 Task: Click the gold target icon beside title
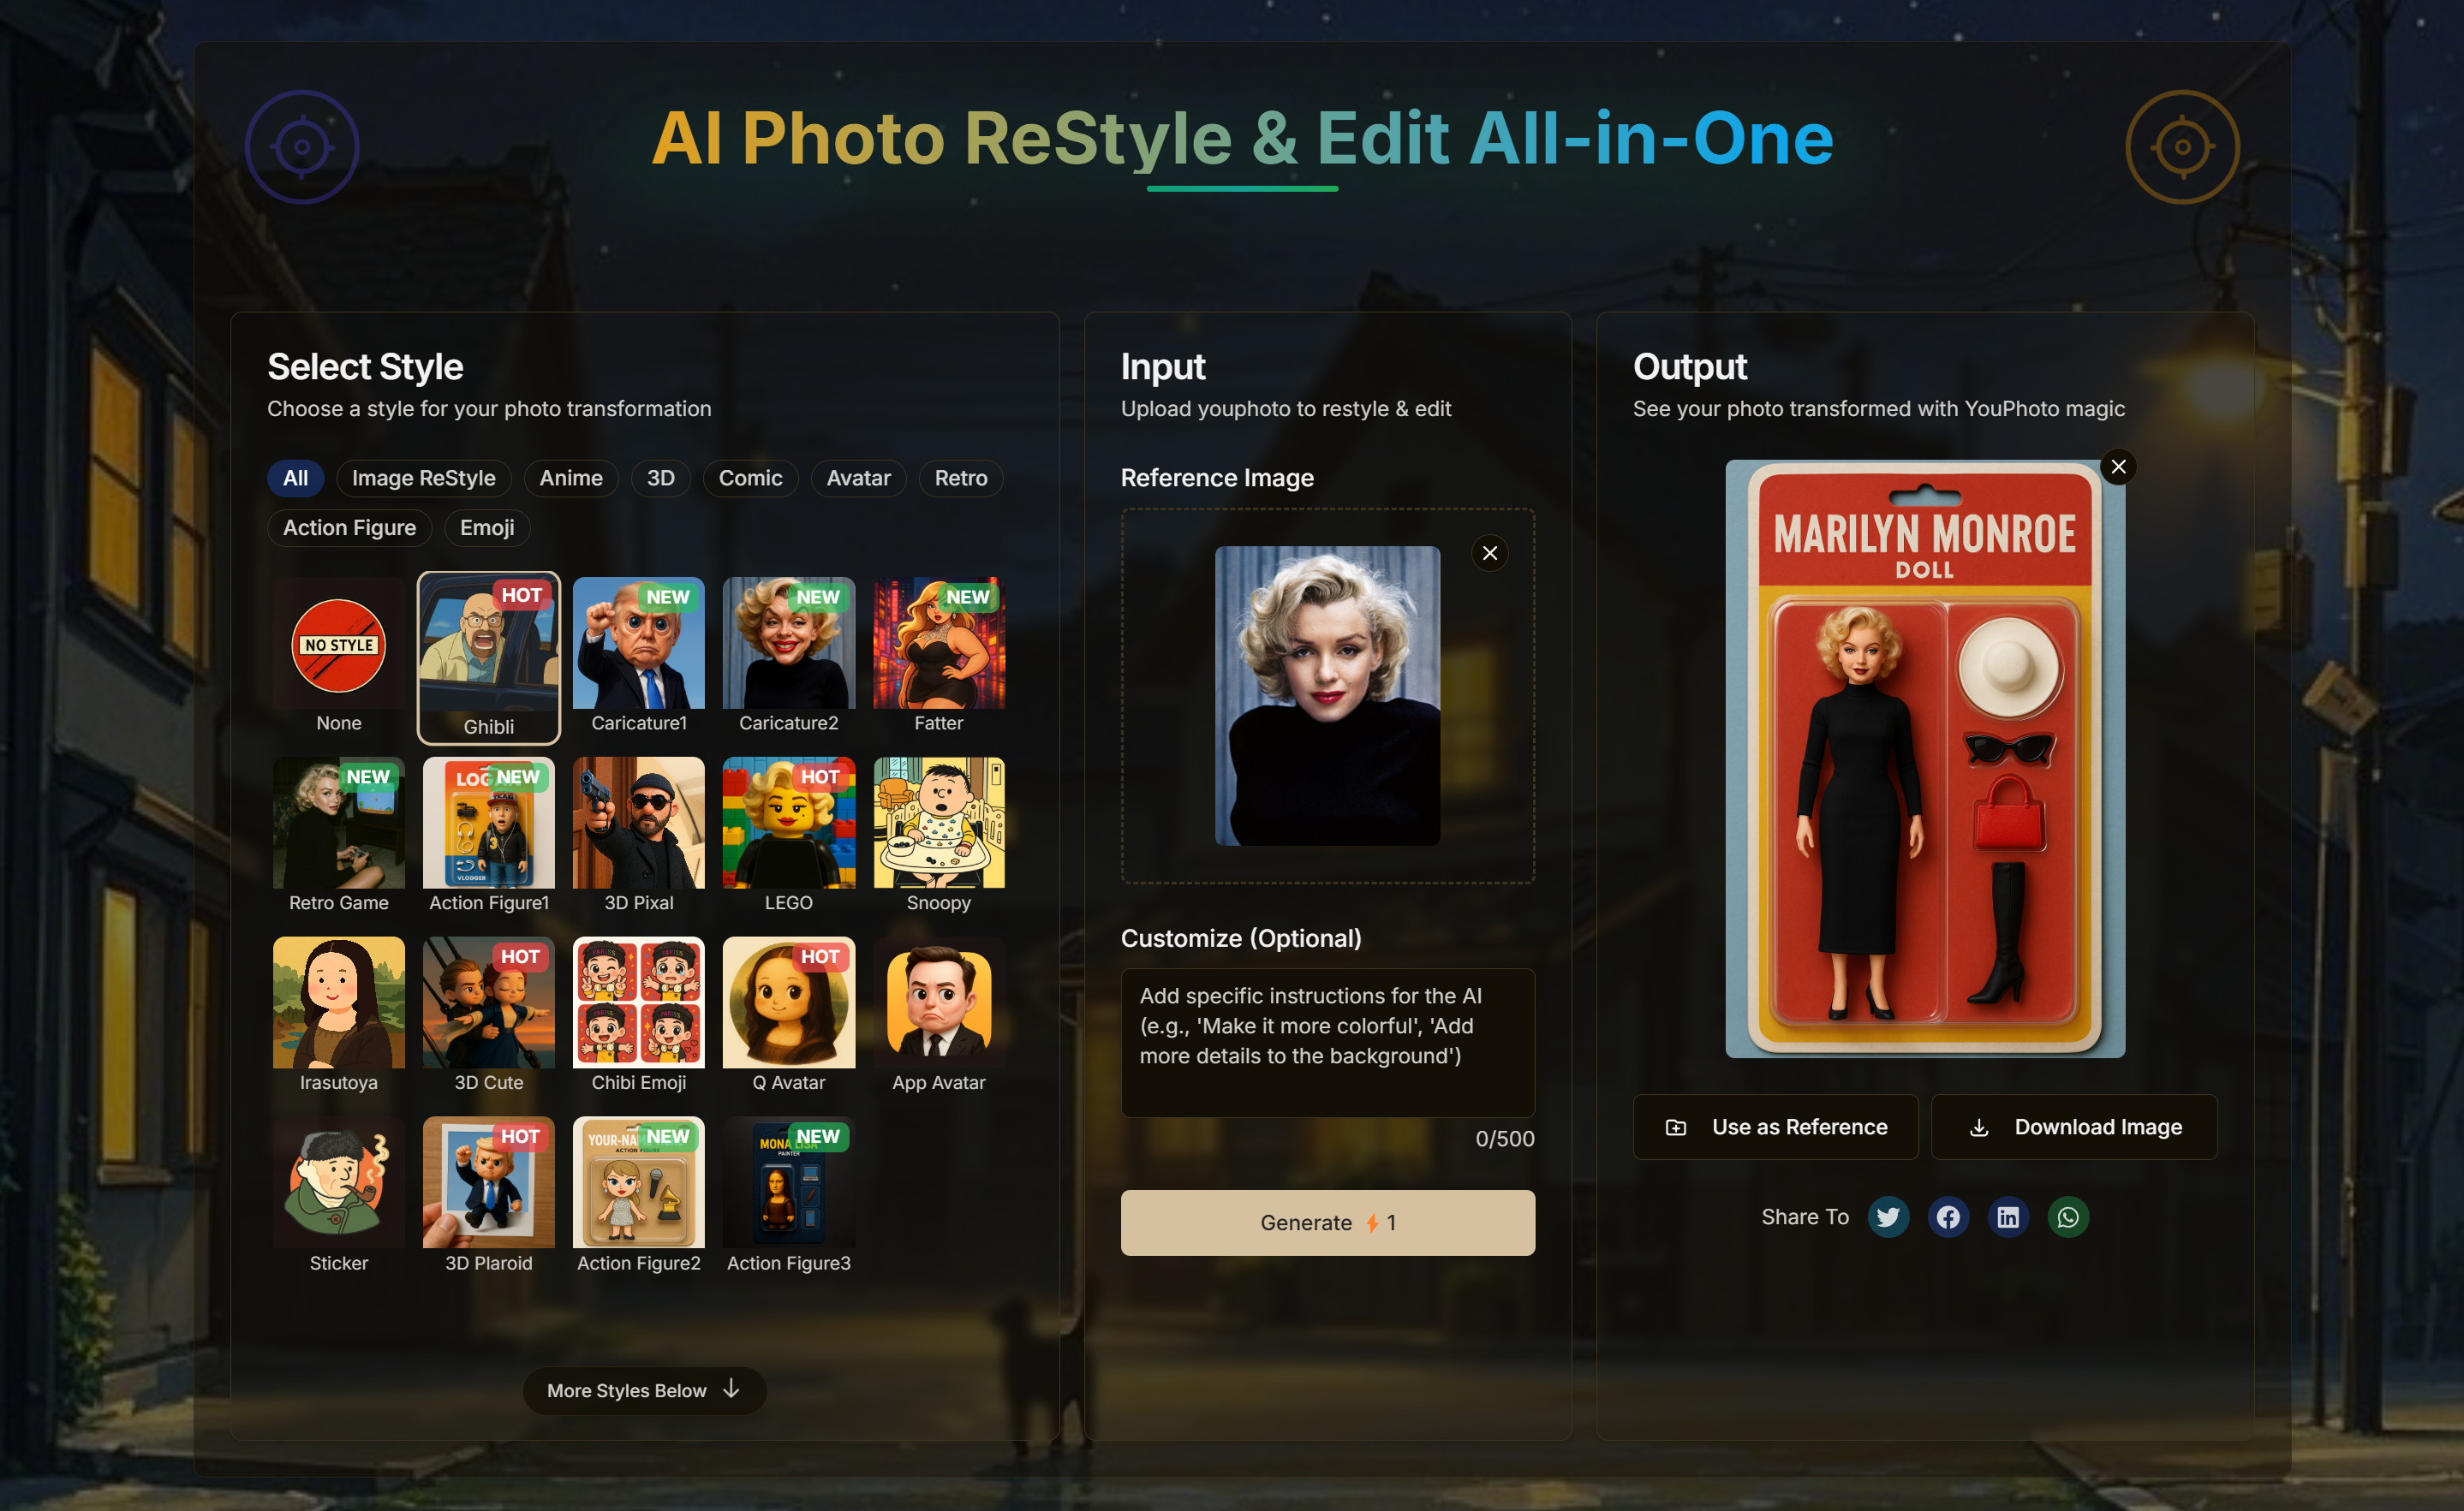[2182, 147]
